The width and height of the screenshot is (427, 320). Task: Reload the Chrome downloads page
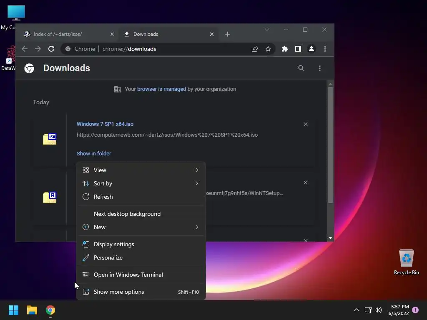(51, 49)
